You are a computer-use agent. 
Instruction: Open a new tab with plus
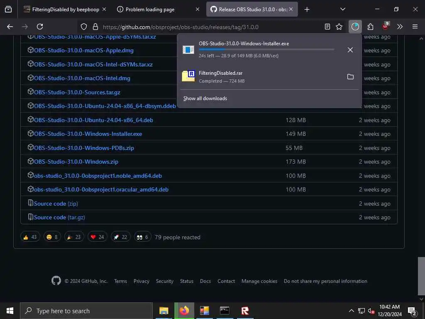click(x=307, y=10)
